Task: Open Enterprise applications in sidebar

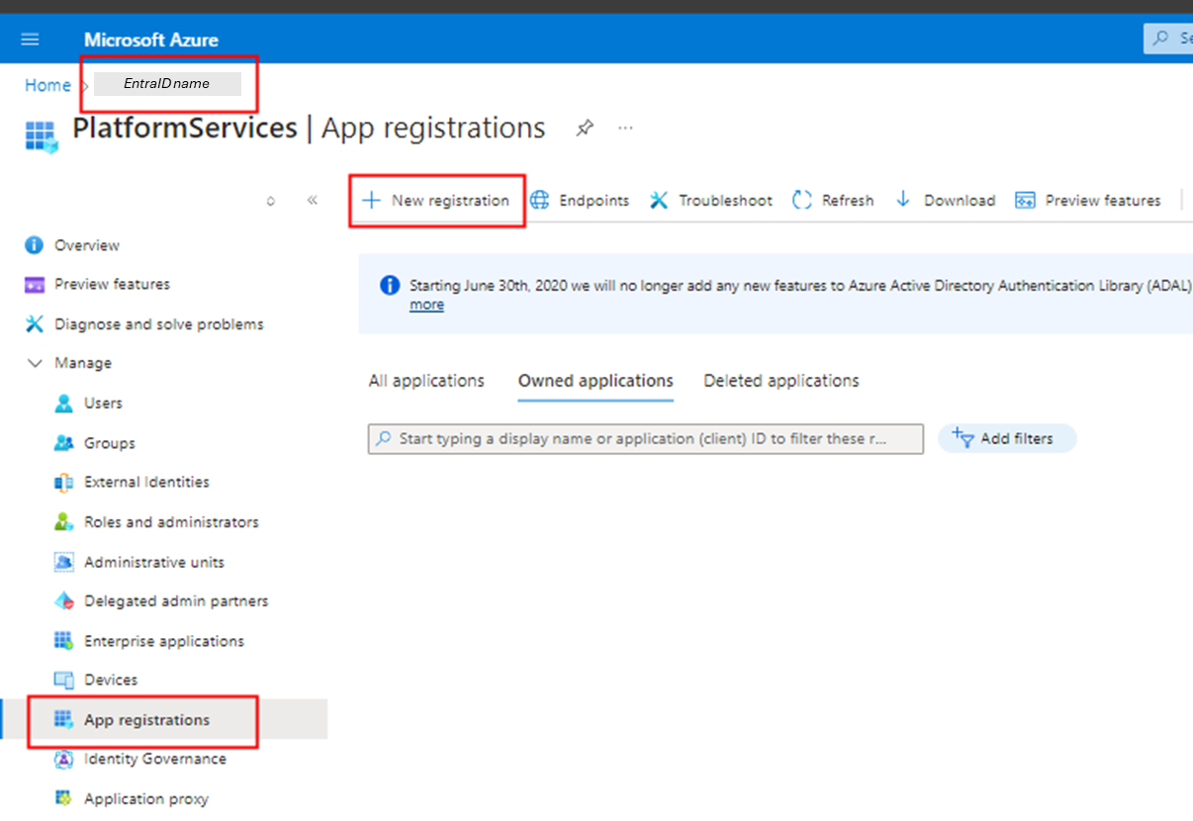Action: coord(163,641)
